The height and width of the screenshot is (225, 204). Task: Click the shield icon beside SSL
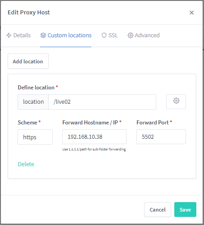(x=104, y=35)
